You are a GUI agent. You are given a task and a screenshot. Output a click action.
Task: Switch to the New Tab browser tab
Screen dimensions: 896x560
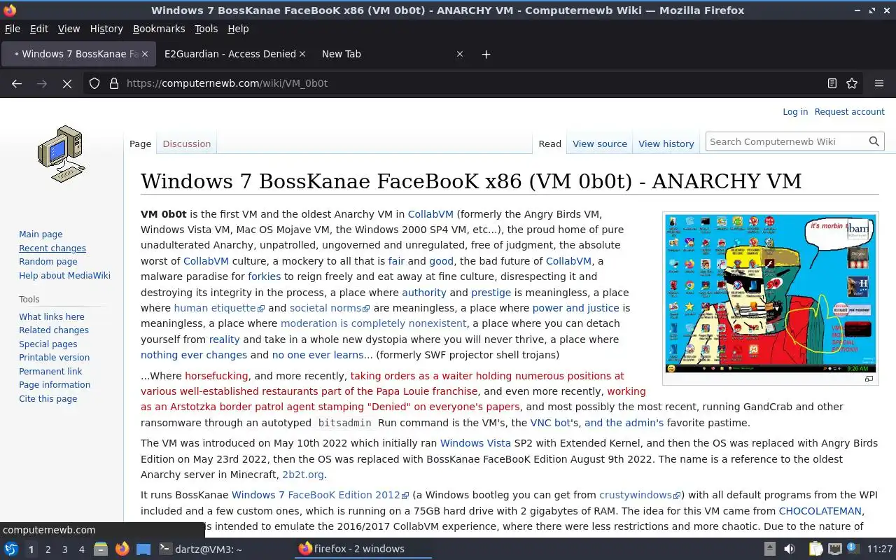click(392, 54)
